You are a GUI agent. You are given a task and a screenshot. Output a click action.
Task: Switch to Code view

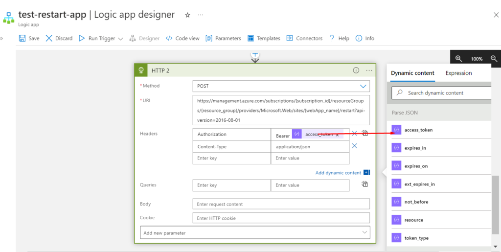click(182, 38)
